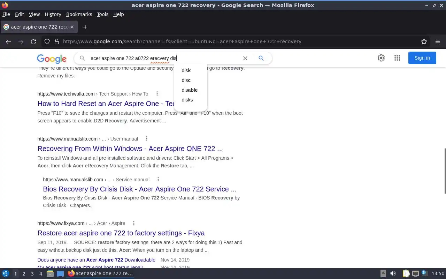
Task: Click the Firefox address bar URL
Action: (182, 42)
